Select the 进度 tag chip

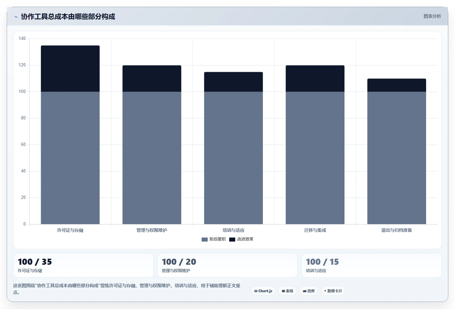(x=309, y=291)
